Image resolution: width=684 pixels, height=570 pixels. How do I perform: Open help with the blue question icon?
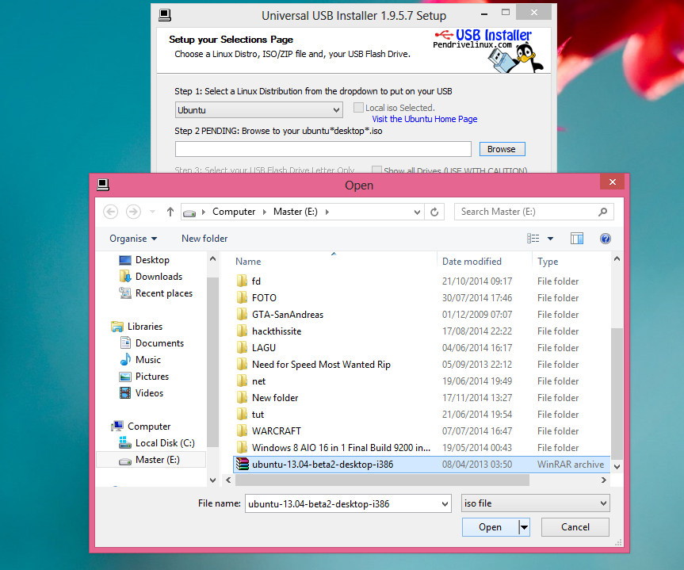[605, 239]
